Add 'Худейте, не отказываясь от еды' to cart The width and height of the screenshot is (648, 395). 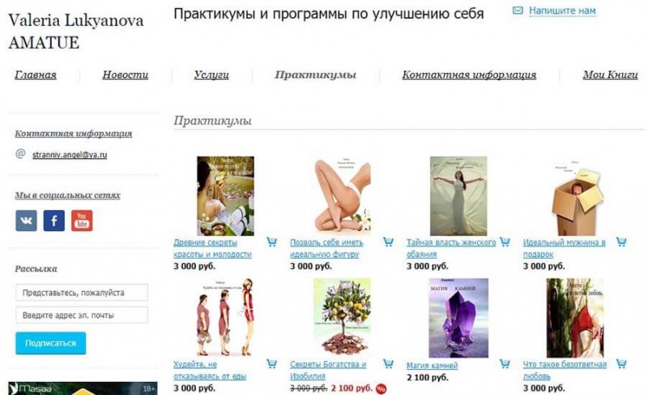pos(271,364)
